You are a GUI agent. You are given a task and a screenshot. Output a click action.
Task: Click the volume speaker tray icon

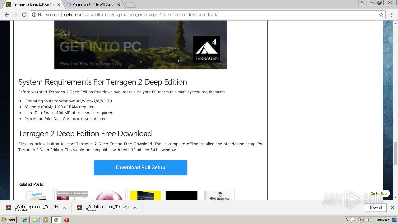click(368, 220)
